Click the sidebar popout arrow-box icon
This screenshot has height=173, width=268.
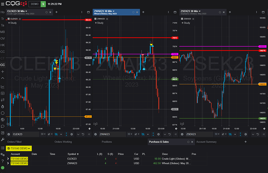tap(3, 133)
